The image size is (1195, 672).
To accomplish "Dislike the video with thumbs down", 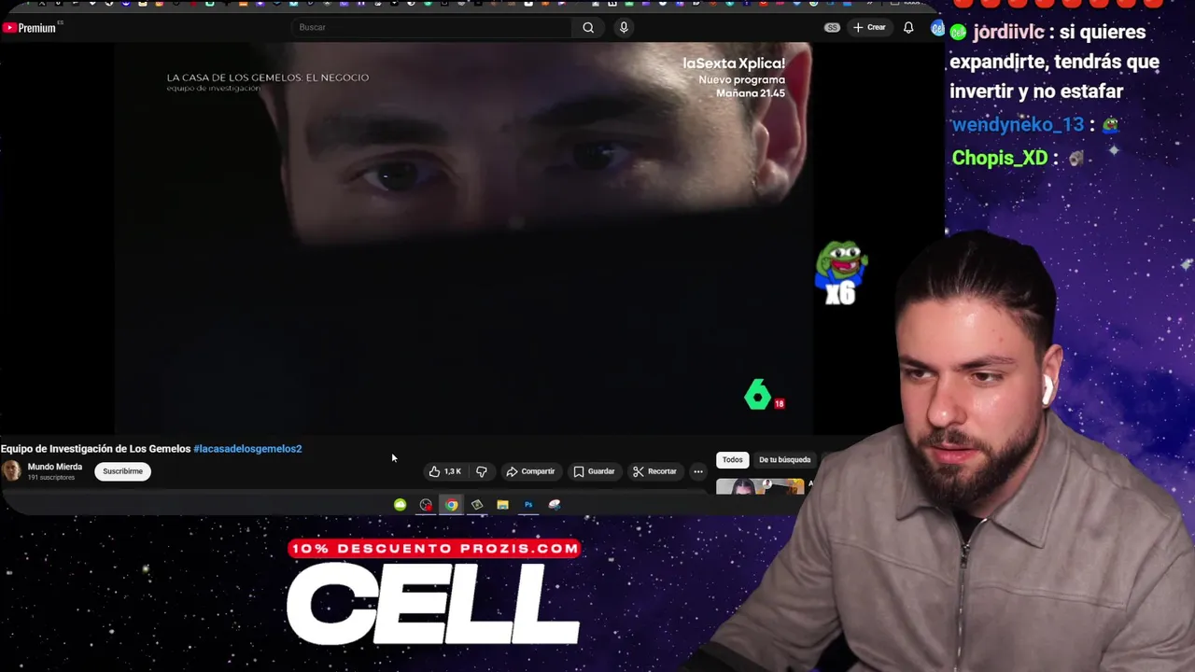I will pos(481,471).
